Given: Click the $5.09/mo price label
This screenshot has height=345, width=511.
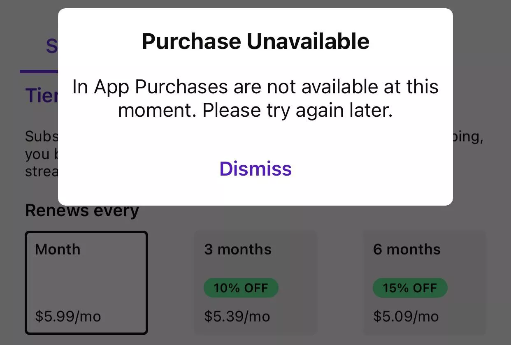Looking at the screenshot, I should [x=405, y=317].
